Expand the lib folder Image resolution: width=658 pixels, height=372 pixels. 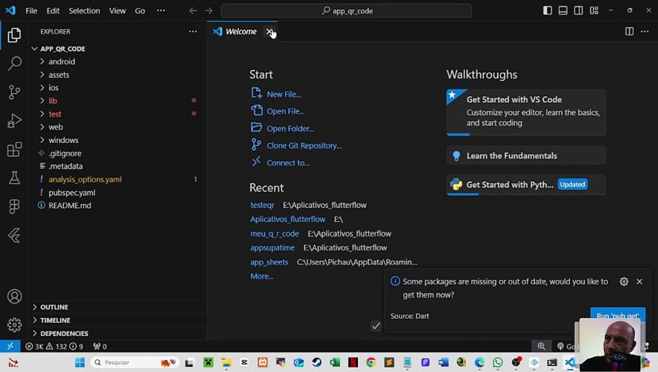click(x=118, y=101)
